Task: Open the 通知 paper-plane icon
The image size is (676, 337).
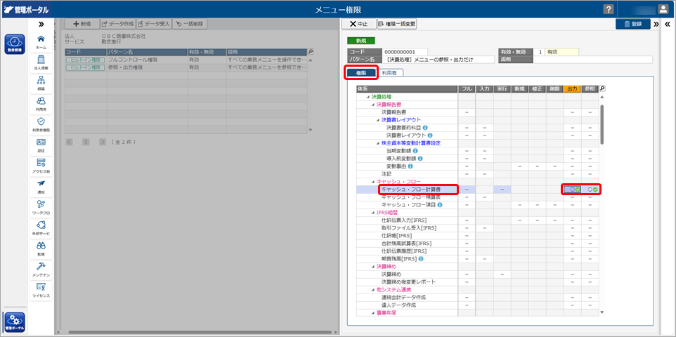Action: point(41,186)
